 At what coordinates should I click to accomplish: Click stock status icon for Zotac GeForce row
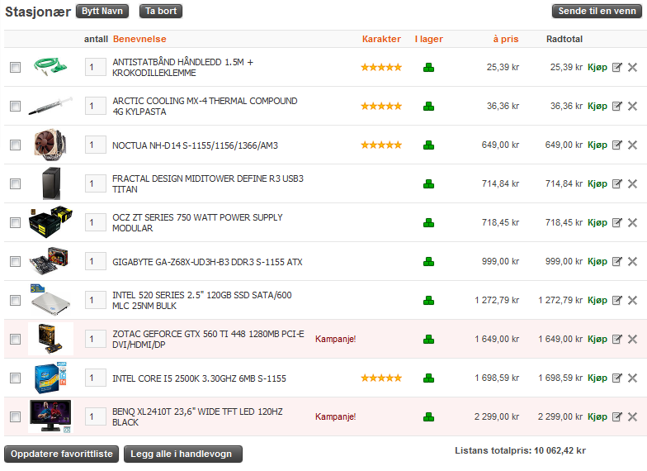point(429,339)
